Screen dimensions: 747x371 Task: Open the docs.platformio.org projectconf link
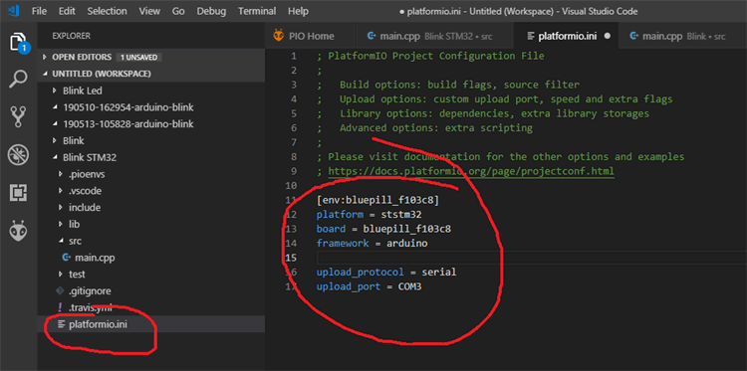click(471, 171)
